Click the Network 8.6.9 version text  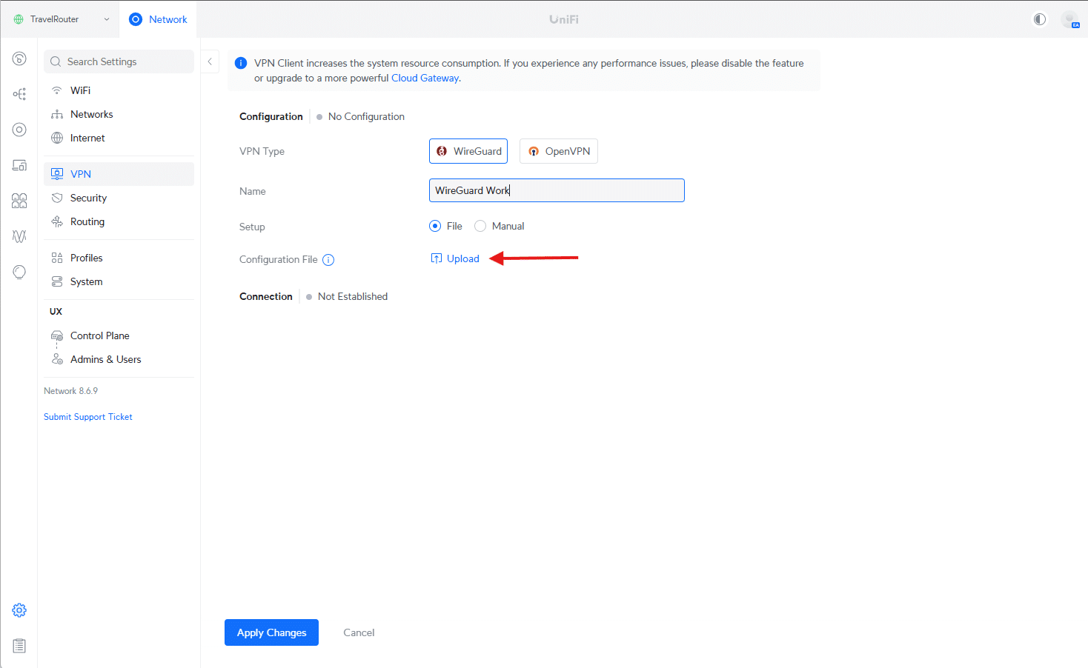pos(70,391)
